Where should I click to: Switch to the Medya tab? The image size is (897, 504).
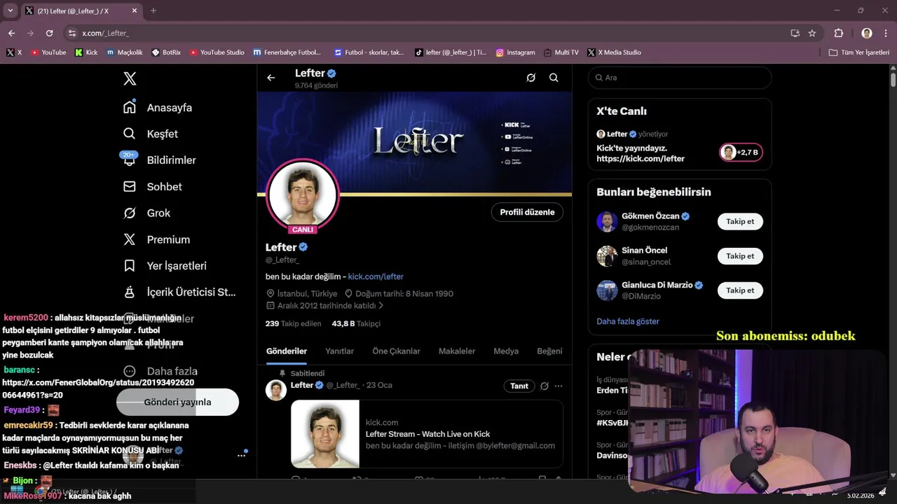tap(506, 351)
